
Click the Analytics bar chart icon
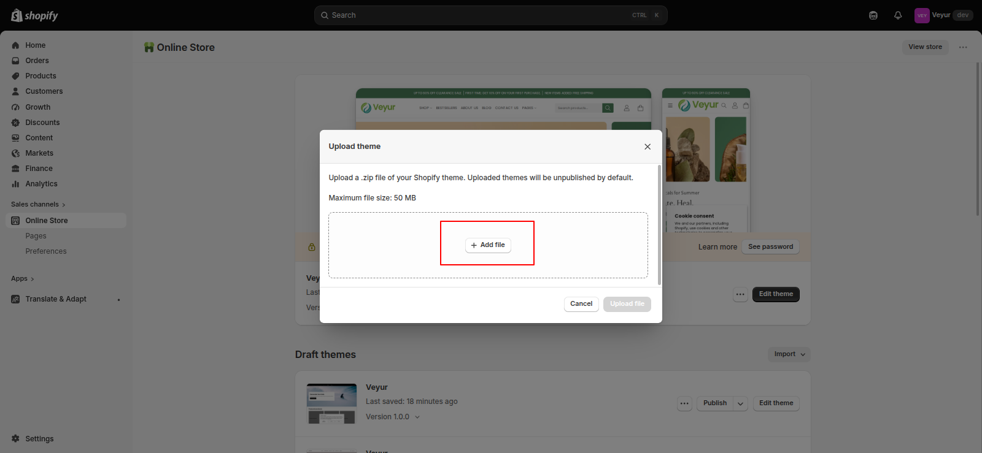coord(15,184)
